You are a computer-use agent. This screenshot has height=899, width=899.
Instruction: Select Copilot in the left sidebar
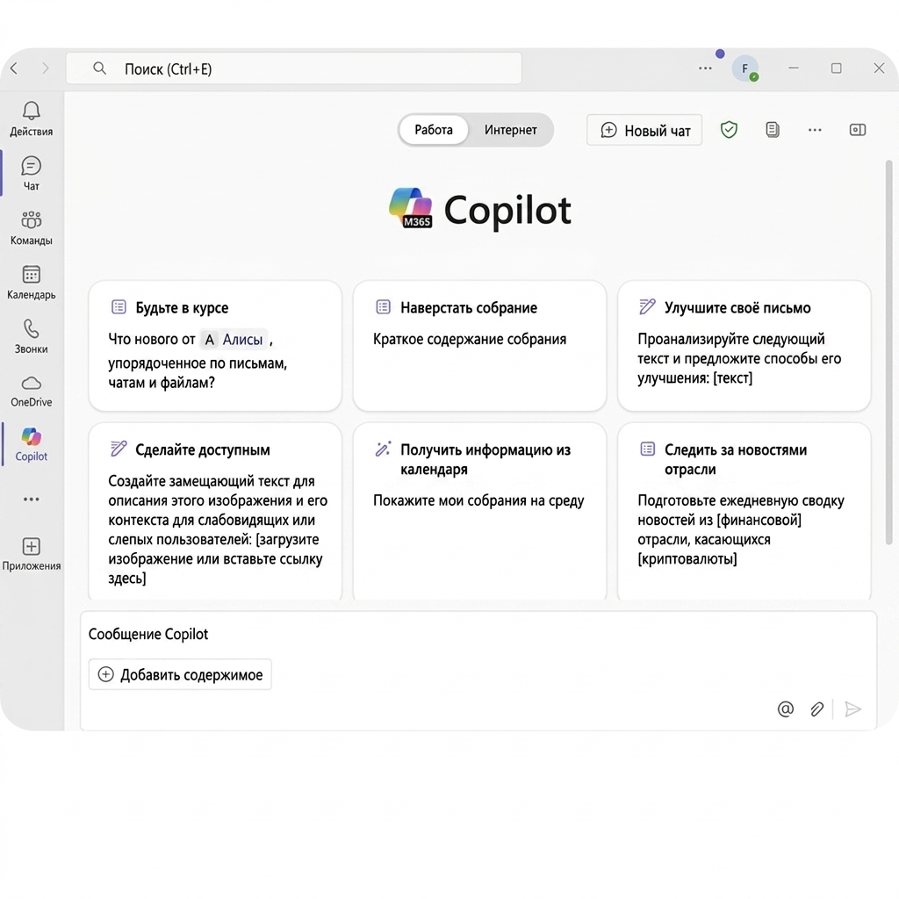[x=31, y=444]
